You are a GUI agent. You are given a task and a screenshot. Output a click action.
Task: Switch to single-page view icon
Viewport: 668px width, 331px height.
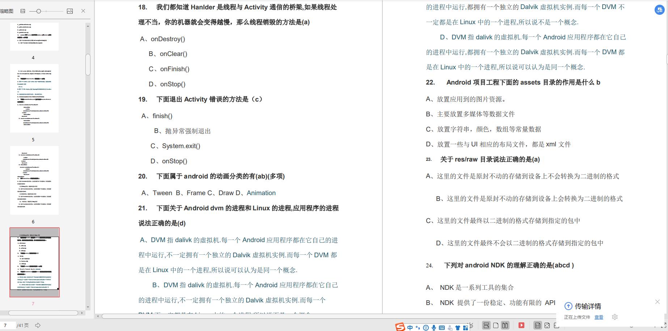(x=495, y=325)
